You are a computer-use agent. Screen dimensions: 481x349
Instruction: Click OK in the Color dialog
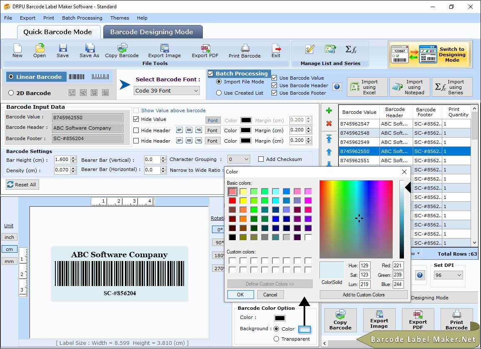pyautogui.click(x=241, y=295)
